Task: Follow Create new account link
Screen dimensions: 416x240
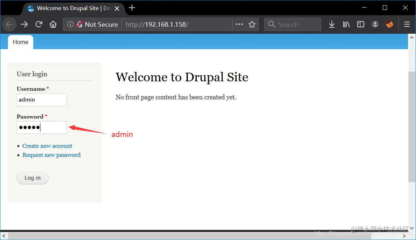Action: coord(47,146)
